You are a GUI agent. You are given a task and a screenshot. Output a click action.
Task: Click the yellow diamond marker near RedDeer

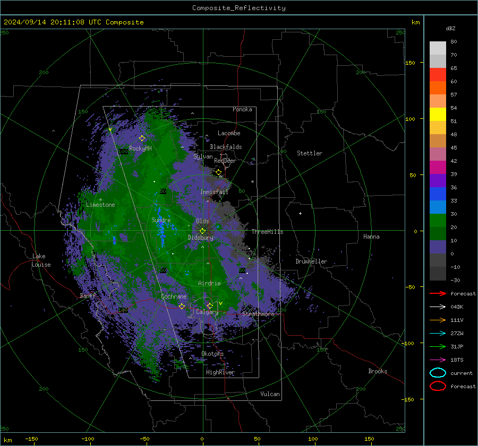click(219, 172)
